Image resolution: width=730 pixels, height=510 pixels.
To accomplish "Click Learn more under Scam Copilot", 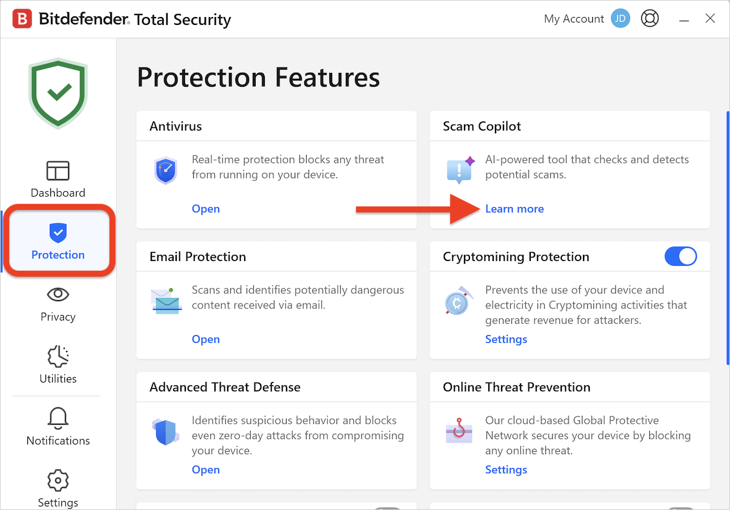I will pos(514,209).
